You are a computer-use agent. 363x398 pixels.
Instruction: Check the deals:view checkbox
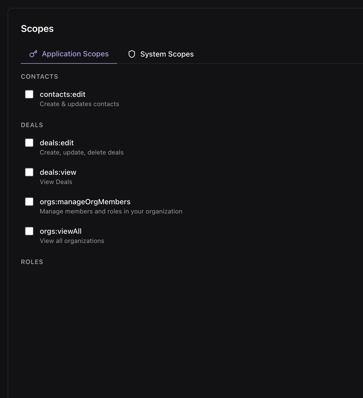(29, 172)
